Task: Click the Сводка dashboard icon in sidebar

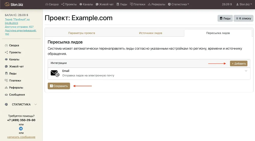Action: (x=6, y=45)
